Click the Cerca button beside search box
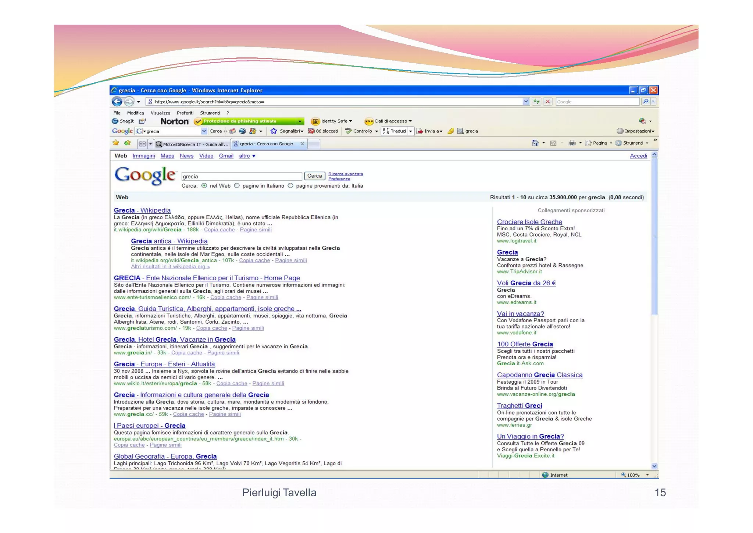The width and height of the screenshot is (753, 533). tap(314, 176)
